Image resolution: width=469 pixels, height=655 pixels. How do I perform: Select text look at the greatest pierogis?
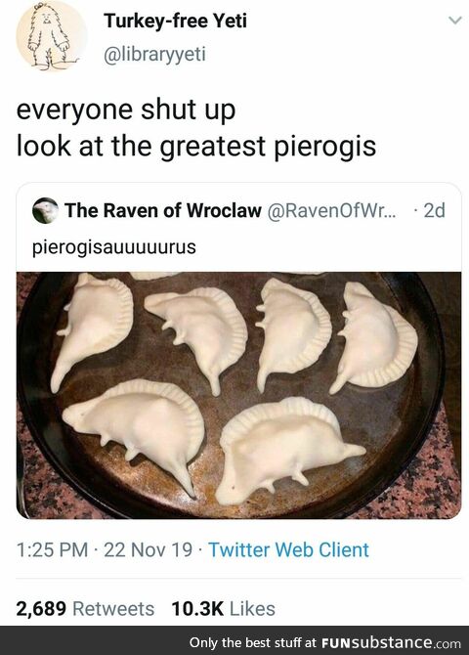(196, 146)
